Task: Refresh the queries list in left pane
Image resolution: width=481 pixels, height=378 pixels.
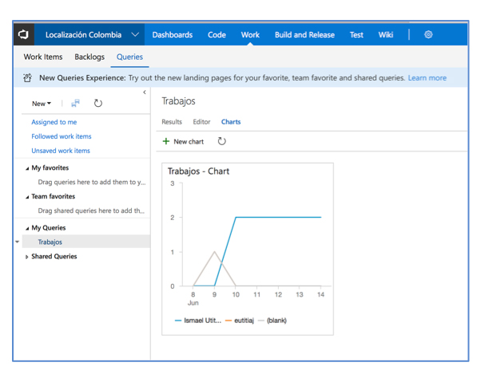Action: [x=97, y=103]
